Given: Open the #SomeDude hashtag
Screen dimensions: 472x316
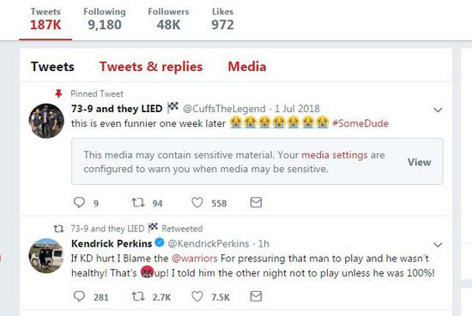Looking at the screenshot, I should click(360, 123).
